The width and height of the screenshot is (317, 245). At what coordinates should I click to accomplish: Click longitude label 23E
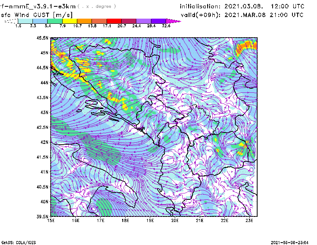pos(249,220)
